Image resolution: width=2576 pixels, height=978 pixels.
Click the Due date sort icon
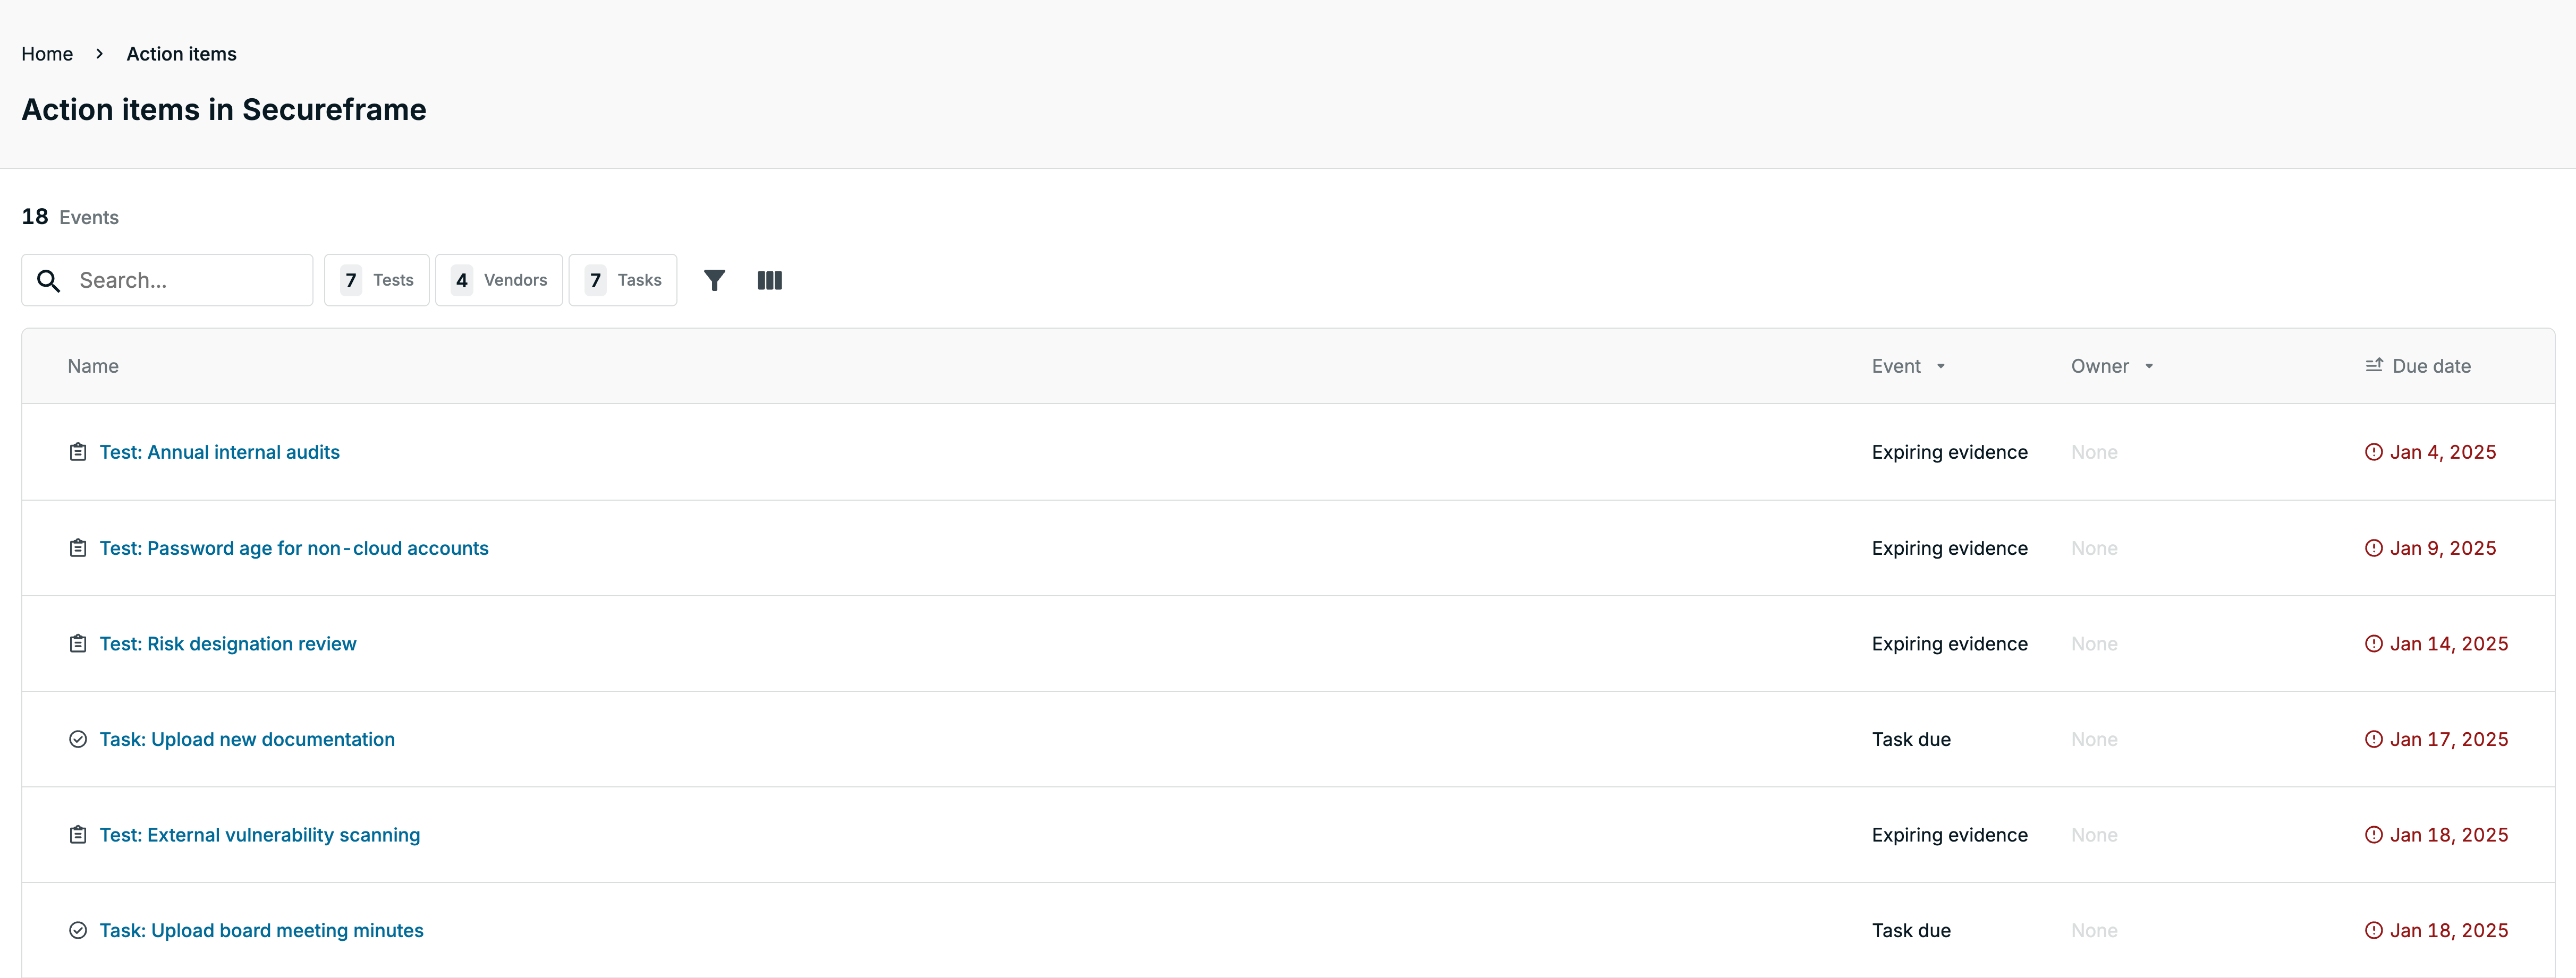click(x=2374, y=366)
